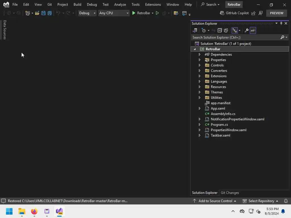Select the Solution 'RetroBar' root node
Viewport: 291px width, 218px height.
pyautogui.click(x=226, y=44)
